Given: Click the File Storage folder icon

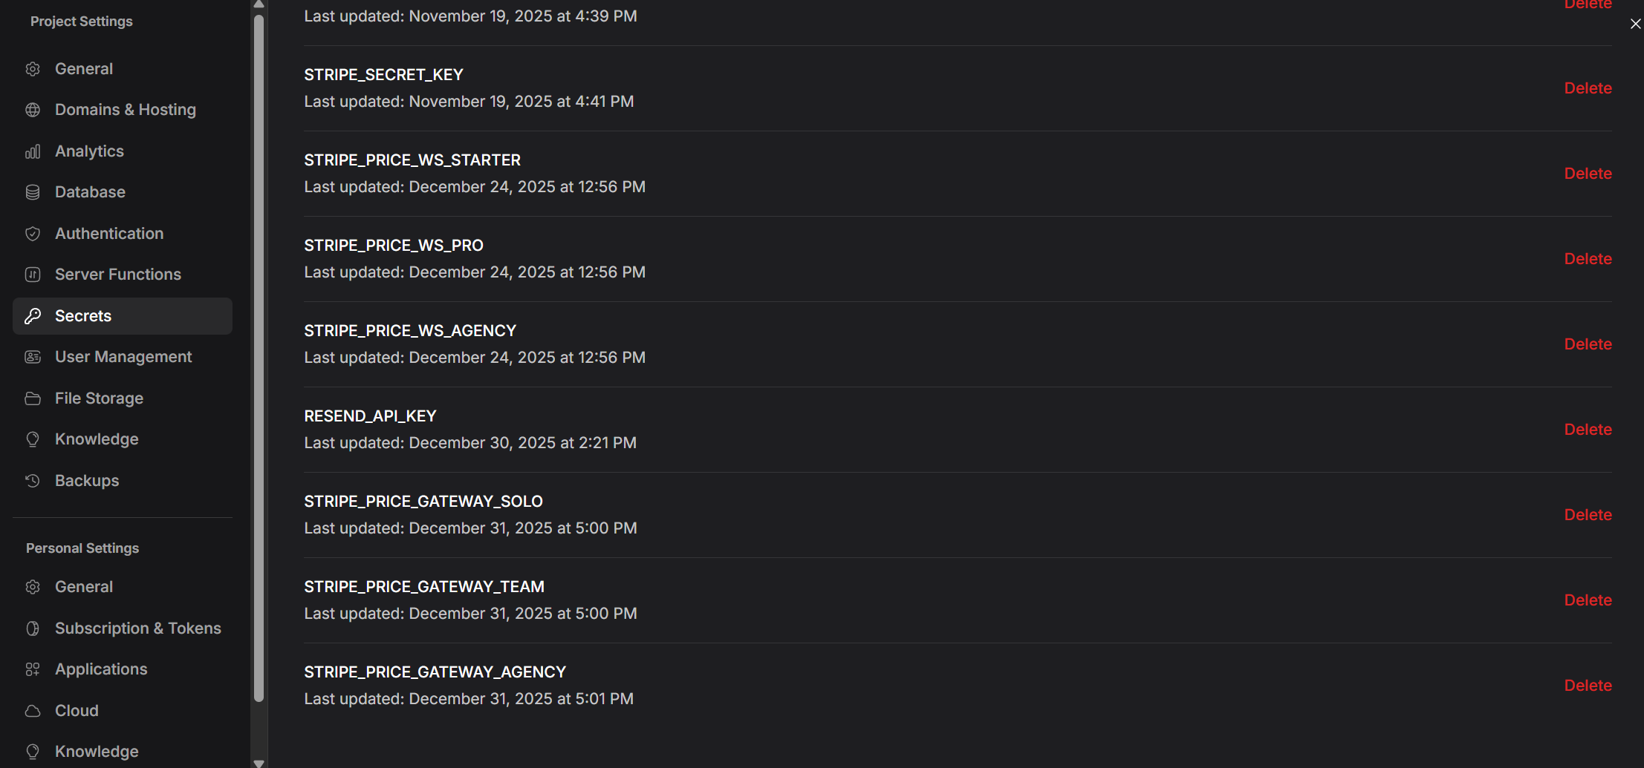Looking at the screenshot, I should 33,398.
